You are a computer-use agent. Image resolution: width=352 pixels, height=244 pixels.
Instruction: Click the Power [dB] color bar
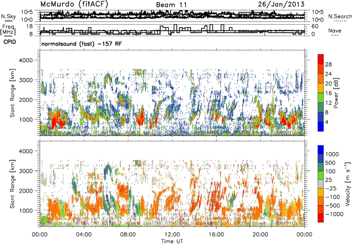[321, 93]
